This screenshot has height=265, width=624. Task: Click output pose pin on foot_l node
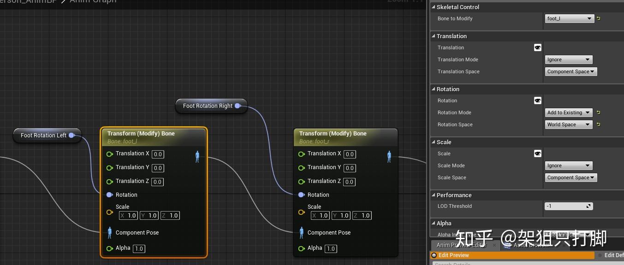coord(197,157)
